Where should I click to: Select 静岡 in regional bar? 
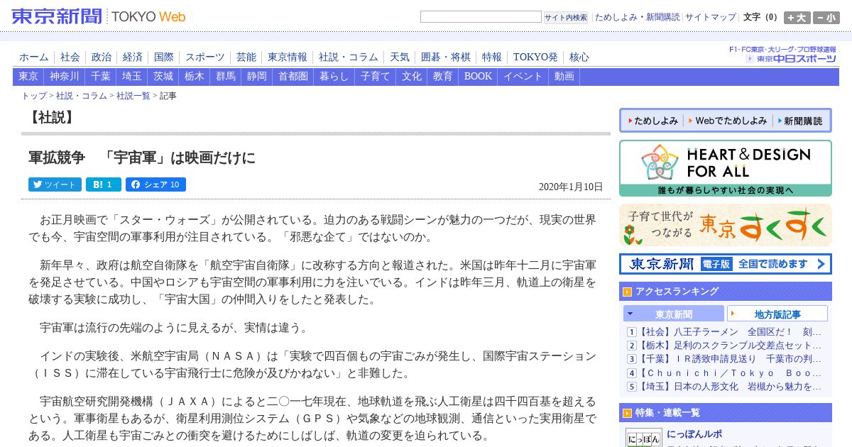[x=257, y=77]
